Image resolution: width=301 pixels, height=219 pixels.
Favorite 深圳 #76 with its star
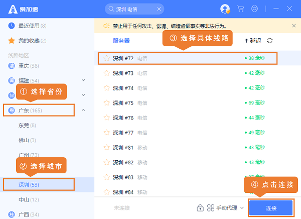(106, 118)
